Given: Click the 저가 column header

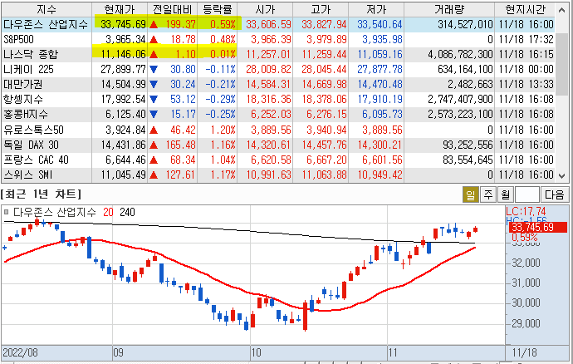Looking at the screenshot, I should click(x=376, y=9).
